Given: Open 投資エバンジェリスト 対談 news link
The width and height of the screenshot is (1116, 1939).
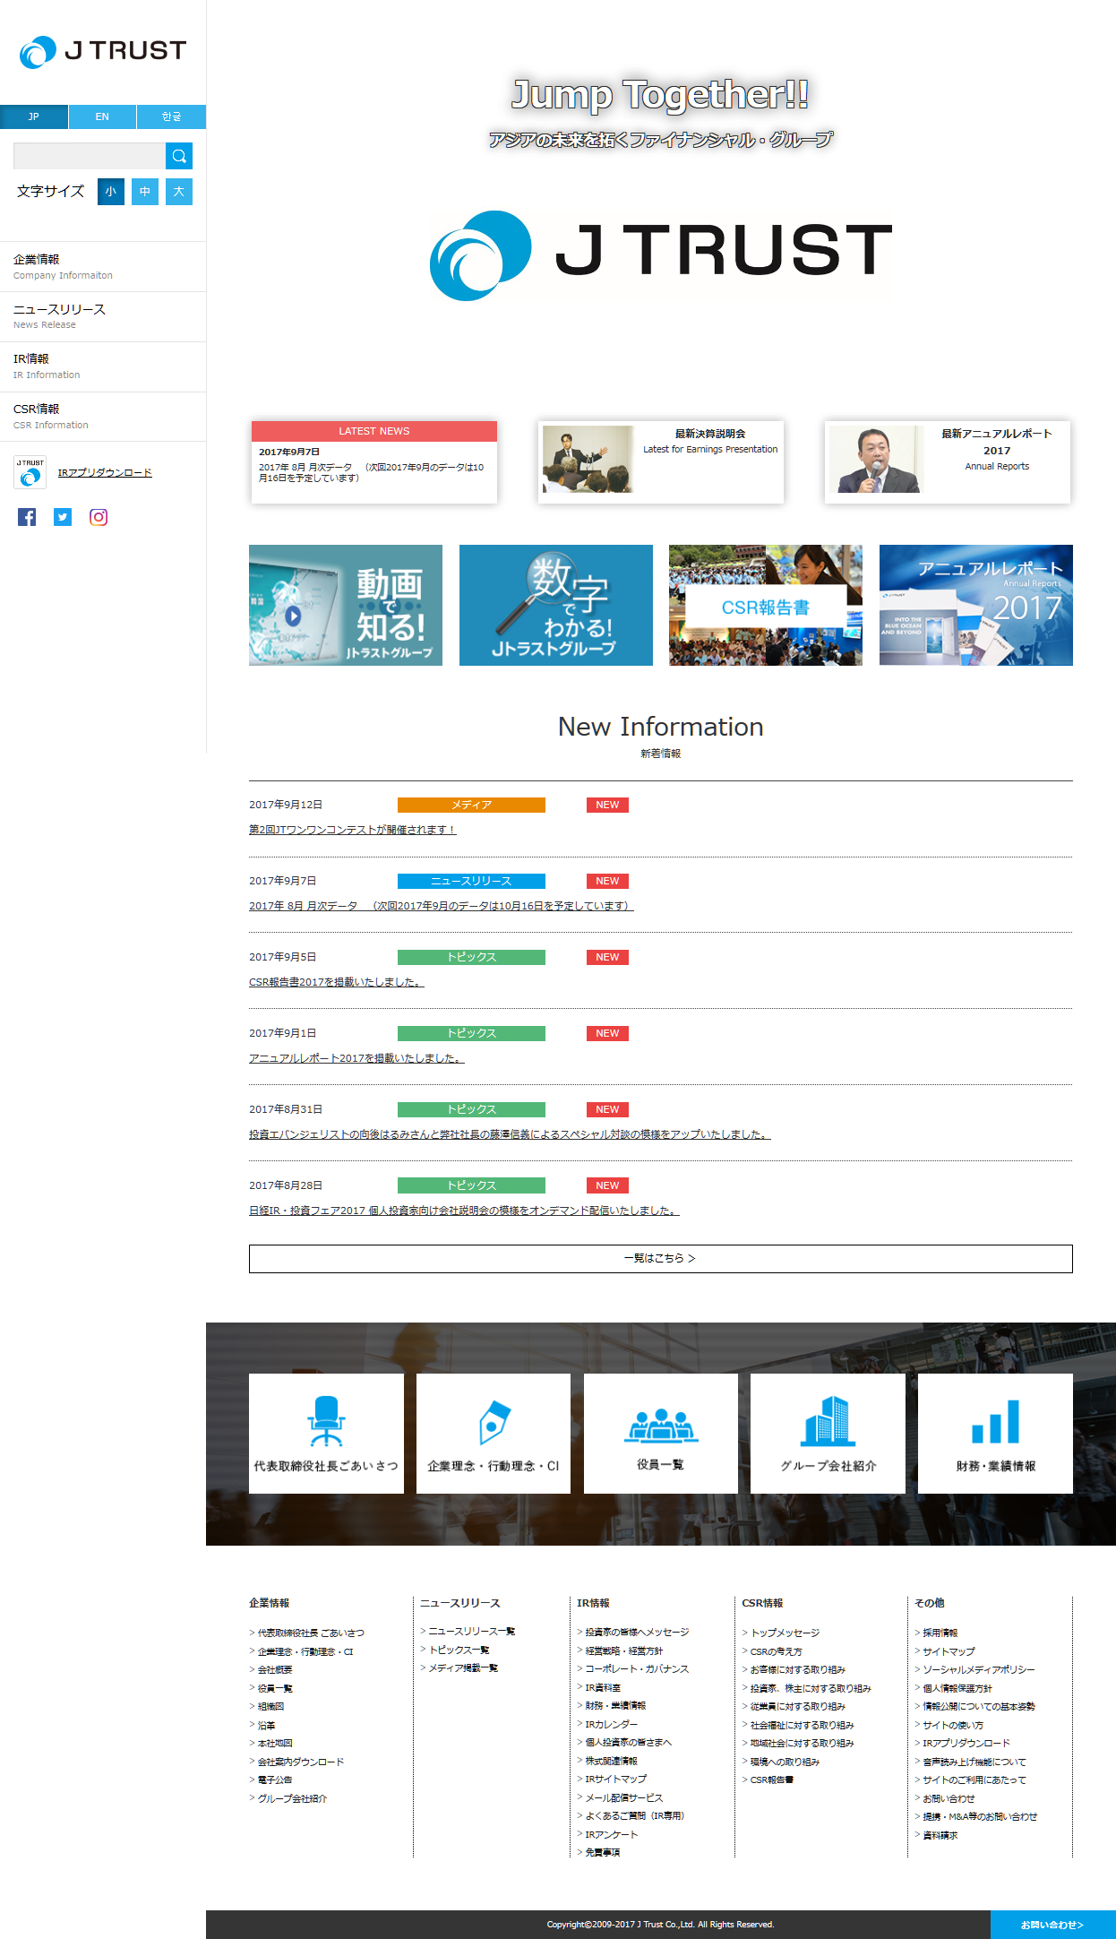Looking at the screenshot, I should (510, 1134).
